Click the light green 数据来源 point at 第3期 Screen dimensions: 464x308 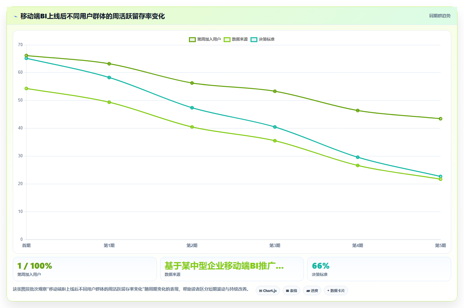click(x=275, y=141)
